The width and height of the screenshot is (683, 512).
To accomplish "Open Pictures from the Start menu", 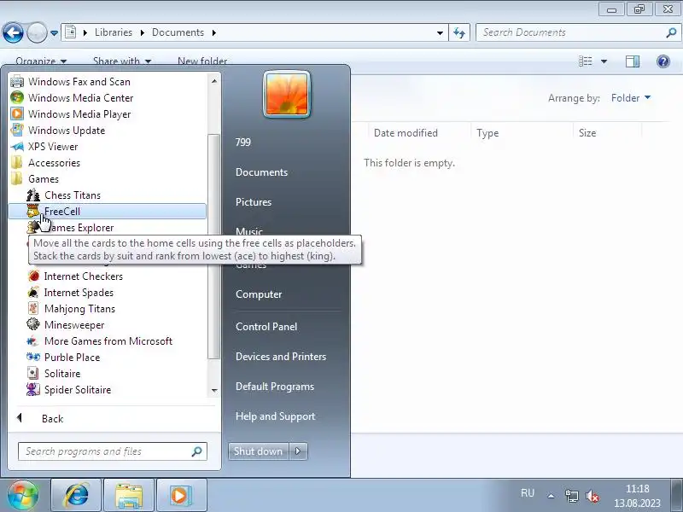I will pyautogui.click(x=254, y=202).
